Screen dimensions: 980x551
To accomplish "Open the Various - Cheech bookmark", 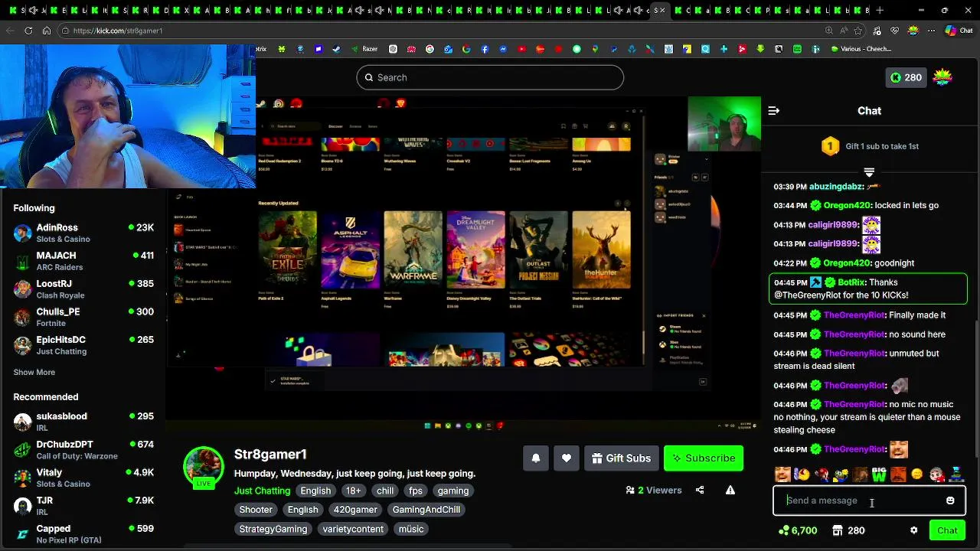I will pos(861,49).
